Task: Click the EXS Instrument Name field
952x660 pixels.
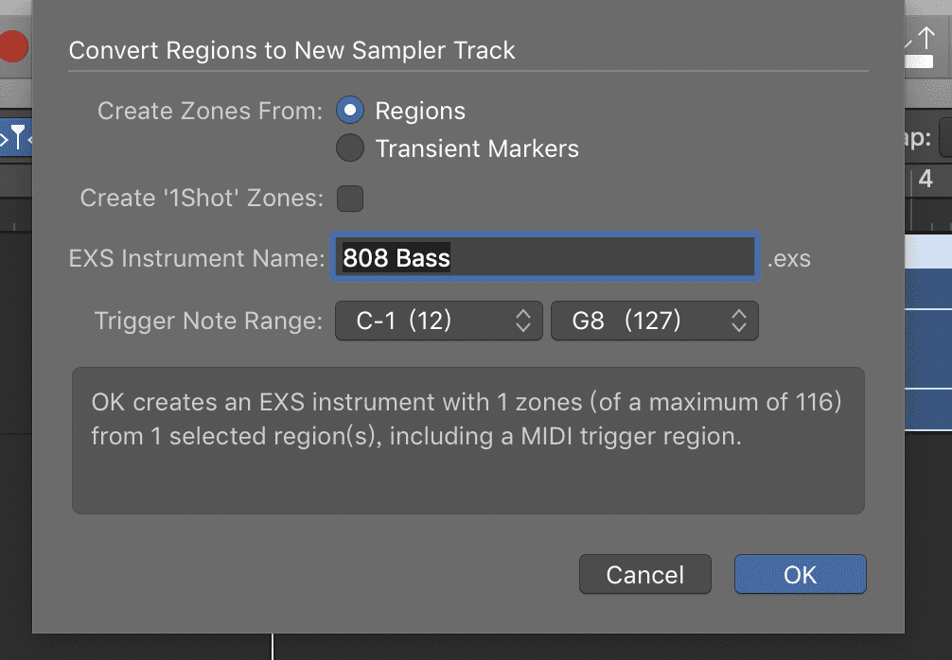Action: point(544,258)
